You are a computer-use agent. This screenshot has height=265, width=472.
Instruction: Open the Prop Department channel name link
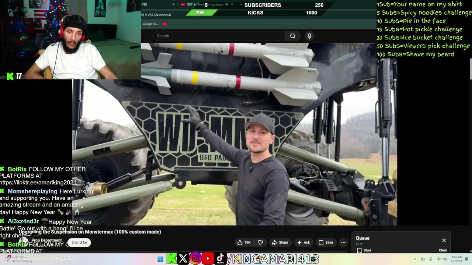(x=46, y=240)
